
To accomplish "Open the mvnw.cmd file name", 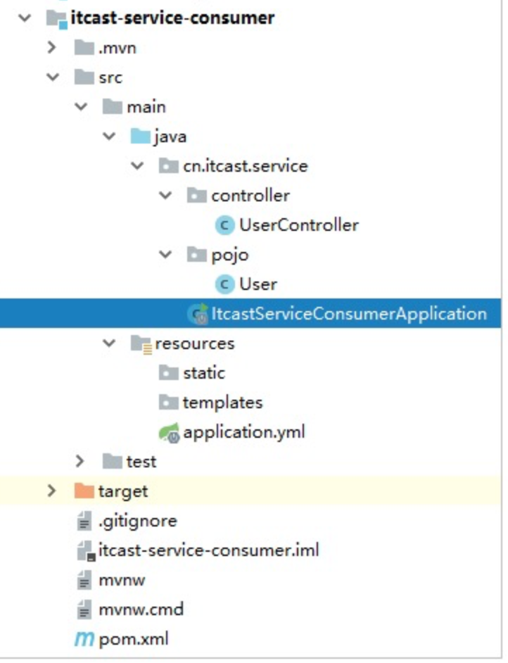I will 141,610.
